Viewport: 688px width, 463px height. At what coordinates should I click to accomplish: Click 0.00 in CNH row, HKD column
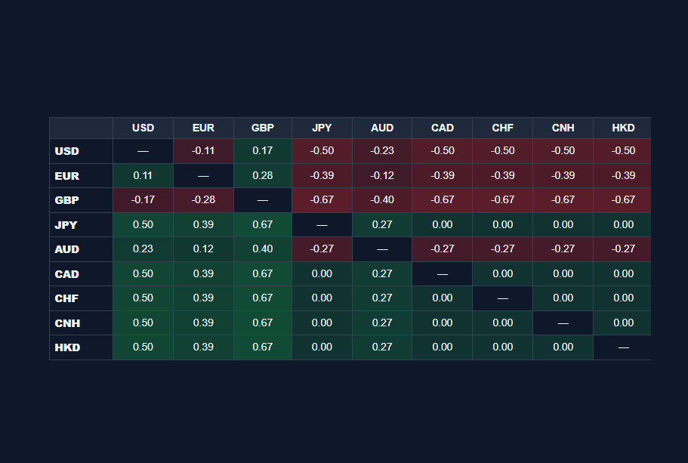tap(622, 323)
